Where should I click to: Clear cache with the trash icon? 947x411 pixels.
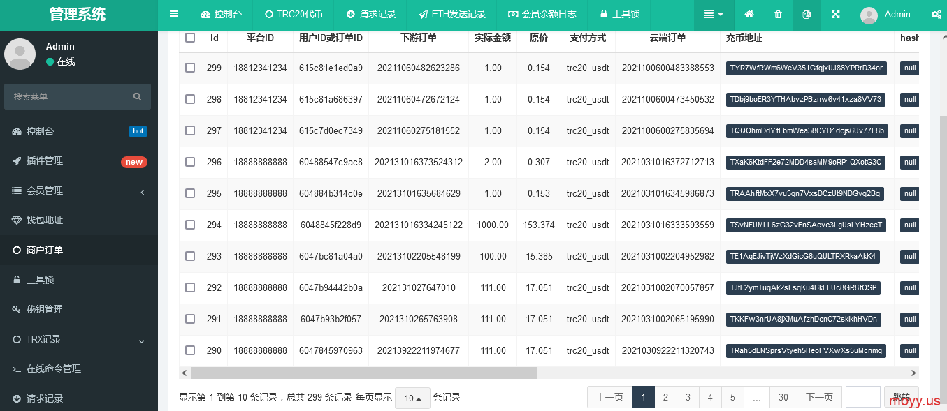point(779,14)
